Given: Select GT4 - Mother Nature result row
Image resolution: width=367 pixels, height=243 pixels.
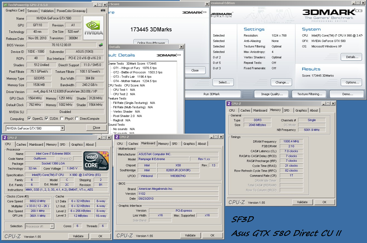Looking at the screenshot, I should (x=135, y=81).
